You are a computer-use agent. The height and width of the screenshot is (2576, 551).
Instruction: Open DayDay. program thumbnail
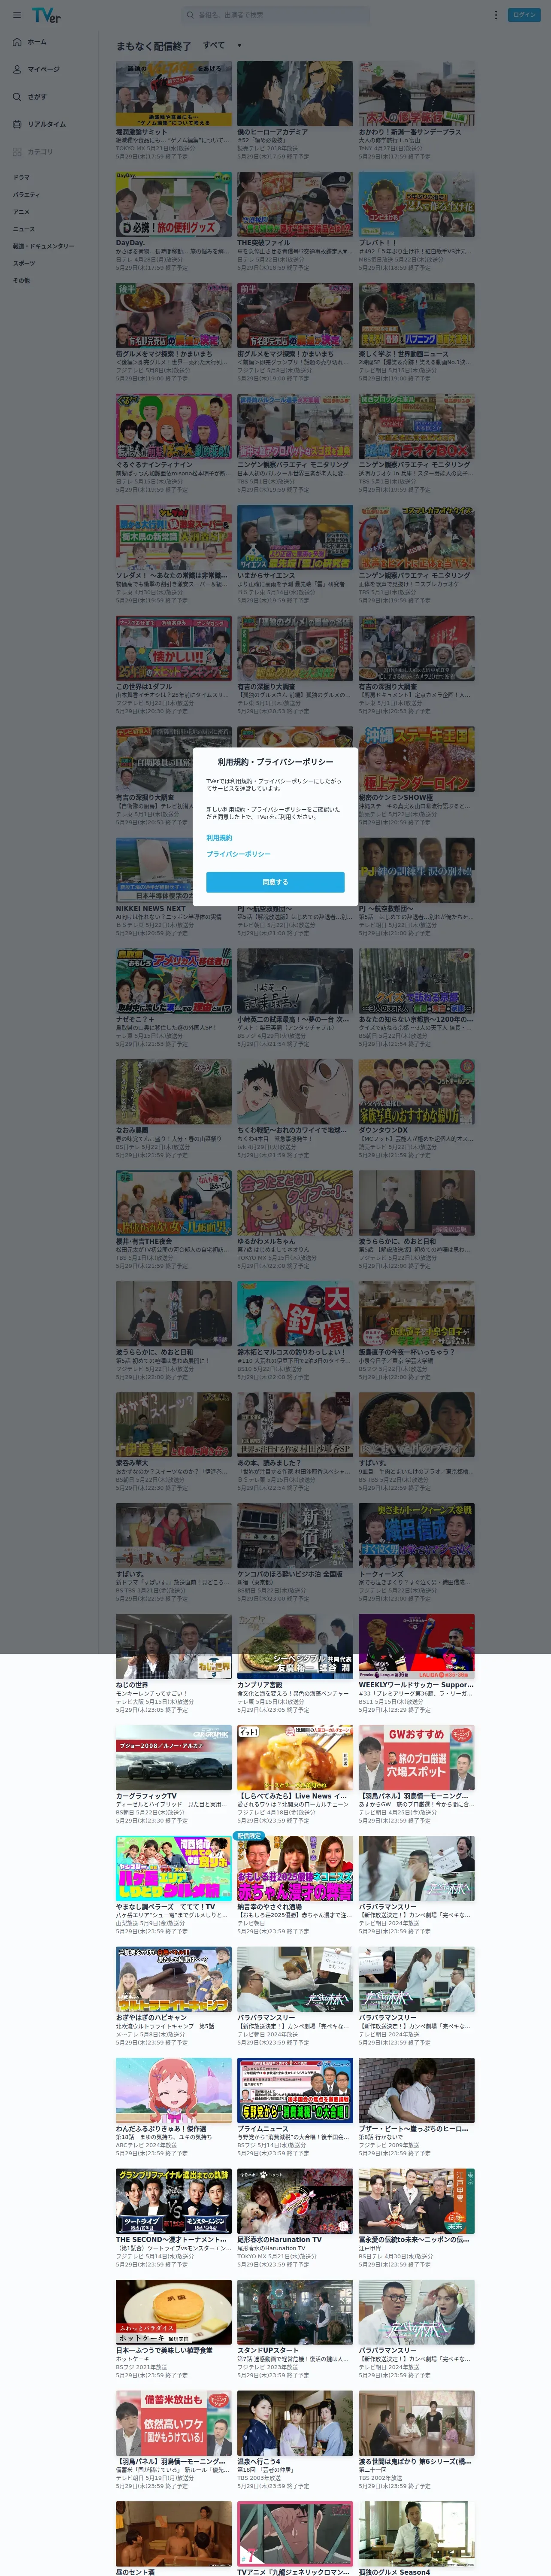coord(173,205)
